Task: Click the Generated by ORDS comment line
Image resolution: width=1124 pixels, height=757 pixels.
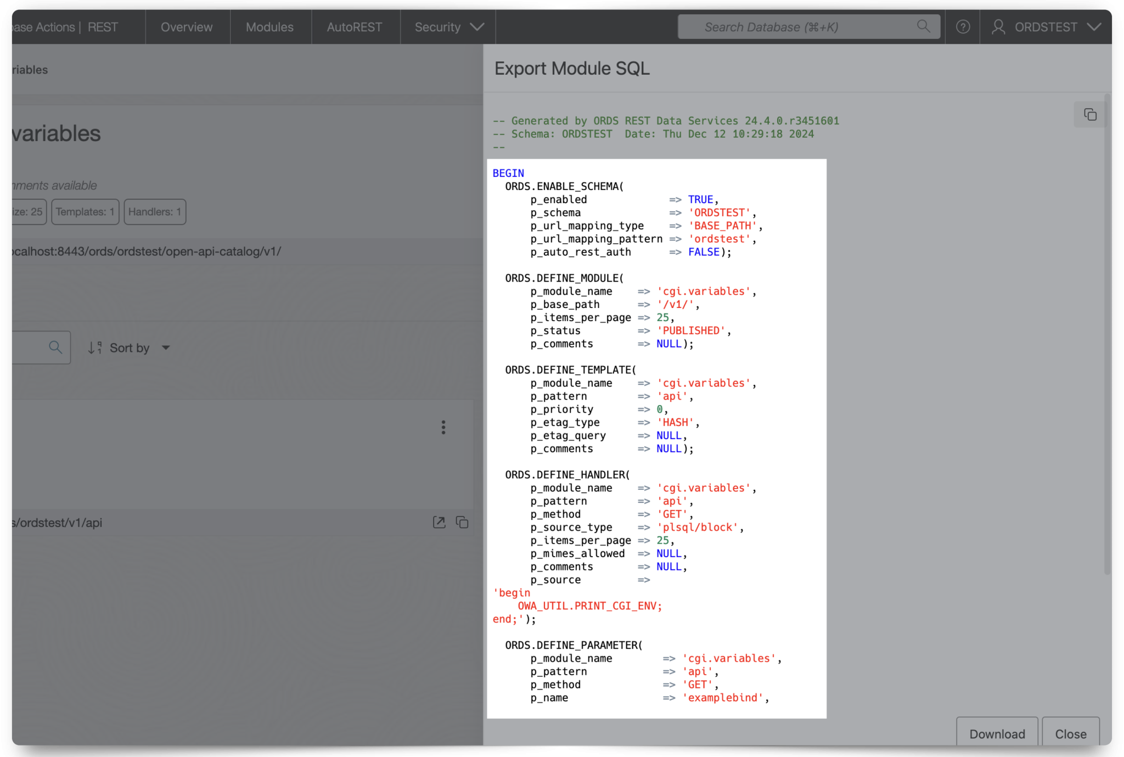Action: click(x=666, y=121)
